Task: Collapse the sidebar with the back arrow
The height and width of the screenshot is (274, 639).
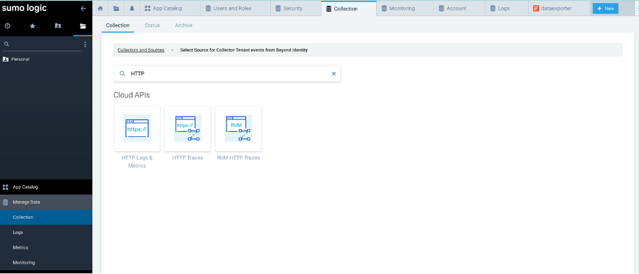Action: coord(82,8)
